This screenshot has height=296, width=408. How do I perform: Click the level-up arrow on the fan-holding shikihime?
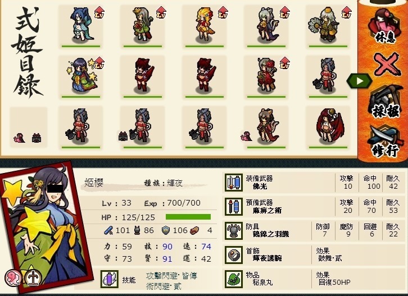[x=346, y=12]
